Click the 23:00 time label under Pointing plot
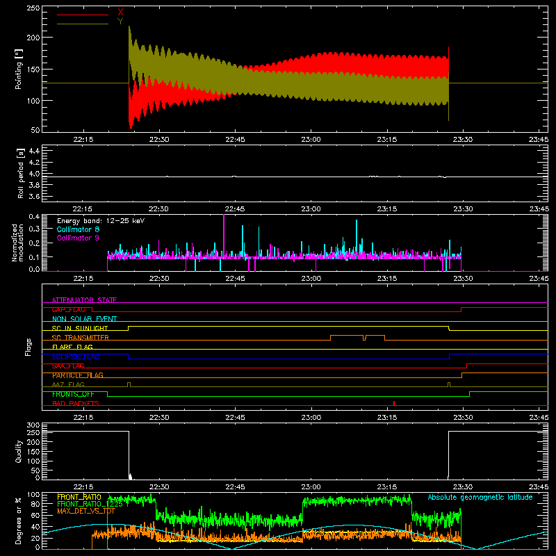The width and height of the screenshot is (556, 556). [311, 140]
